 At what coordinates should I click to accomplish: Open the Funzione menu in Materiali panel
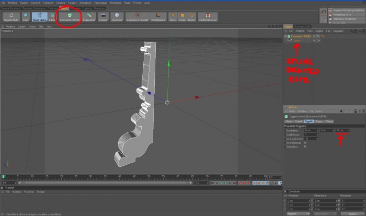pyautogui.click(x=29, y=192)
